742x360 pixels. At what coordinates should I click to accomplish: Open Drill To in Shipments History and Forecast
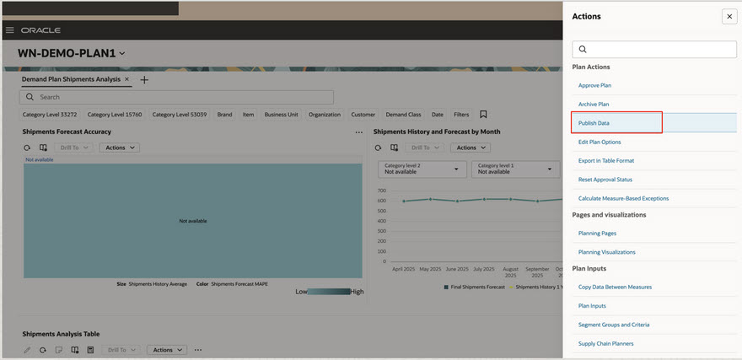(x=425, y=148)
